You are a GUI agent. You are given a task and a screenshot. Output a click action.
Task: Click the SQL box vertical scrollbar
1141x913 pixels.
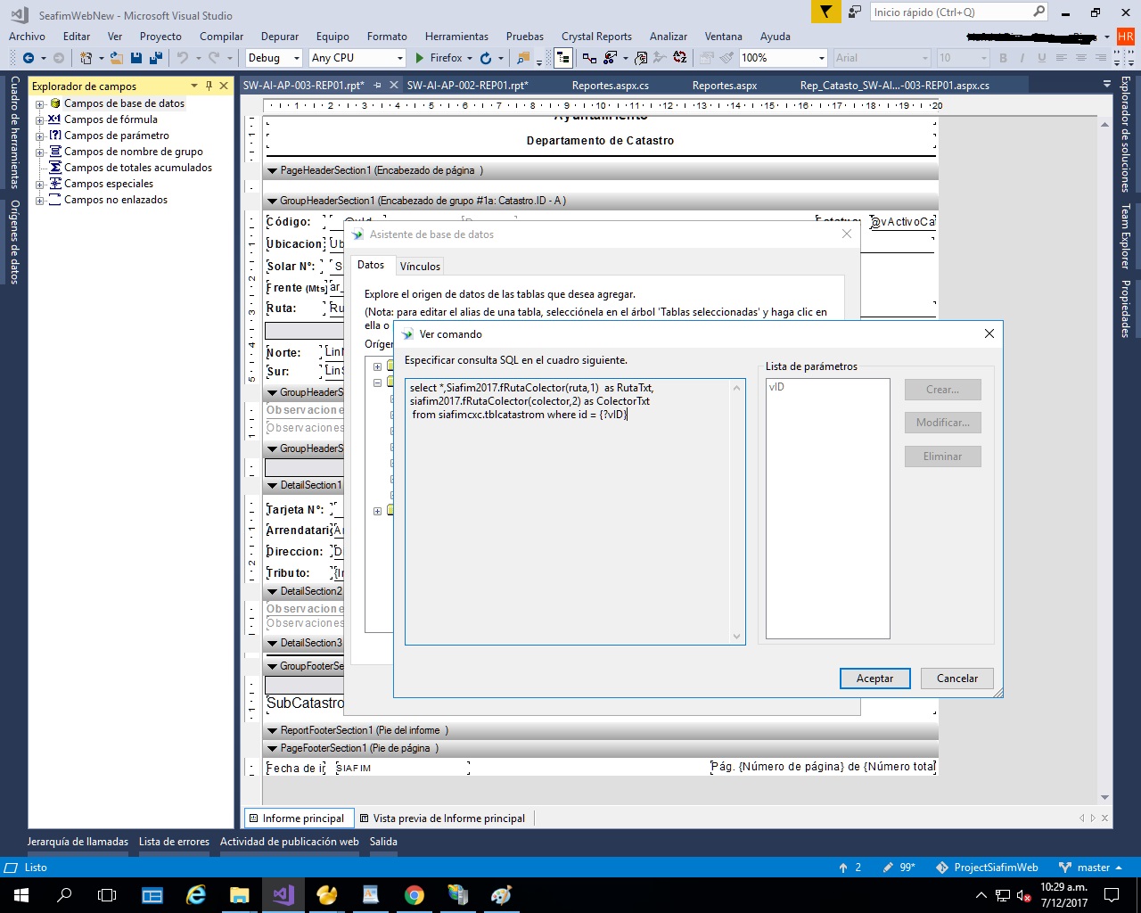pyautogui.click(x=737, y=512)
